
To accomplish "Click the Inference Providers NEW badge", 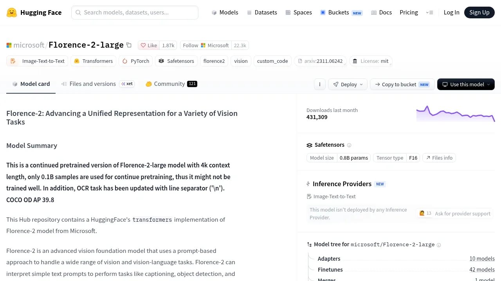I will pos(380,184).
